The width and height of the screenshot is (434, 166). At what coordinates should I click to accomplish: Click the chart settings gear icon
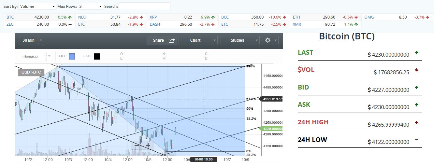(x=268, y=40)
